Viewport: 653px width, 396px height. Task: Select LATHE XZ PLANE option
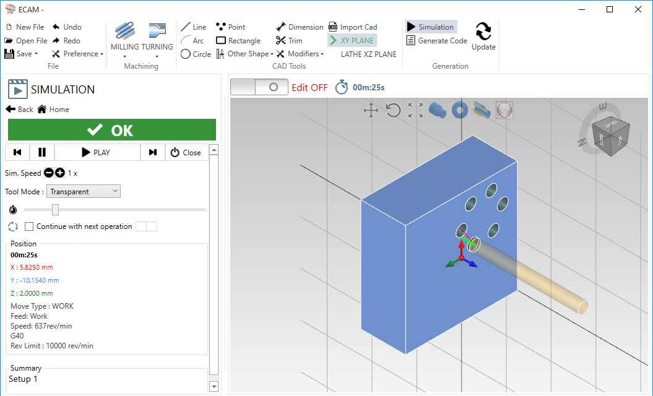point(368,54)
